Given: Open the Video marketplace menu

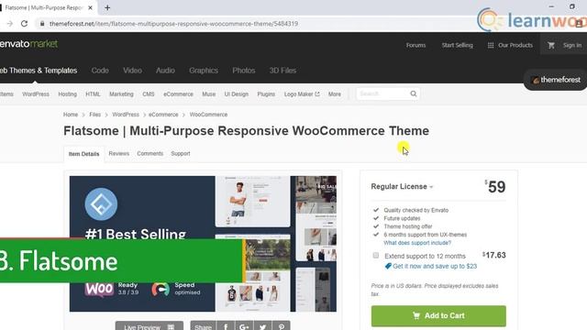Looking at the screenshot, I should (132, 71).
